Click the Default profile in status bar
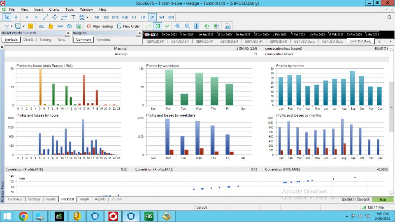This screenshot has height=222, width=395. (x=202, y=207)
